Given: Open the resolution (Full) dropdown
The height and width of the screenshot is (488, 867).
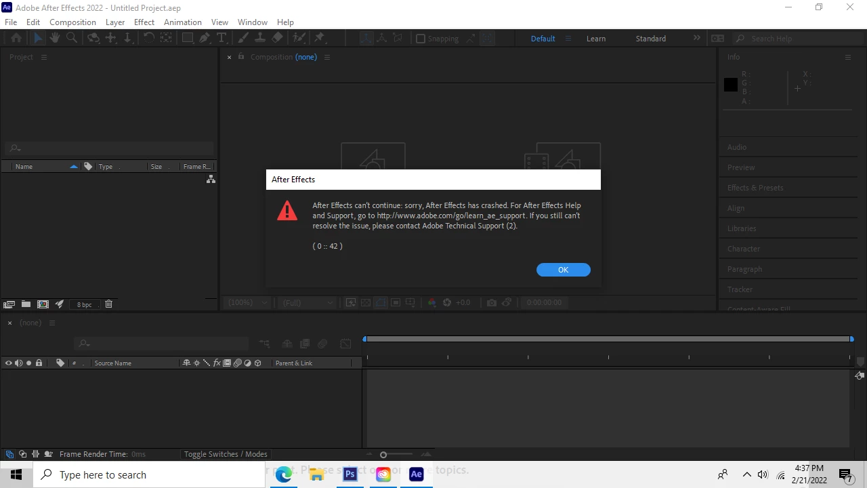Looking at the screenshot, I should (308, 302).
